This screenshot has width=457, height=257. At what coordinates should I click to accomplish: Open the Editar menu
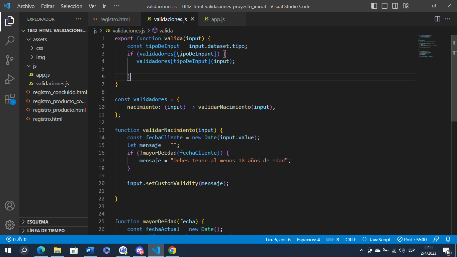click(48, 6)
